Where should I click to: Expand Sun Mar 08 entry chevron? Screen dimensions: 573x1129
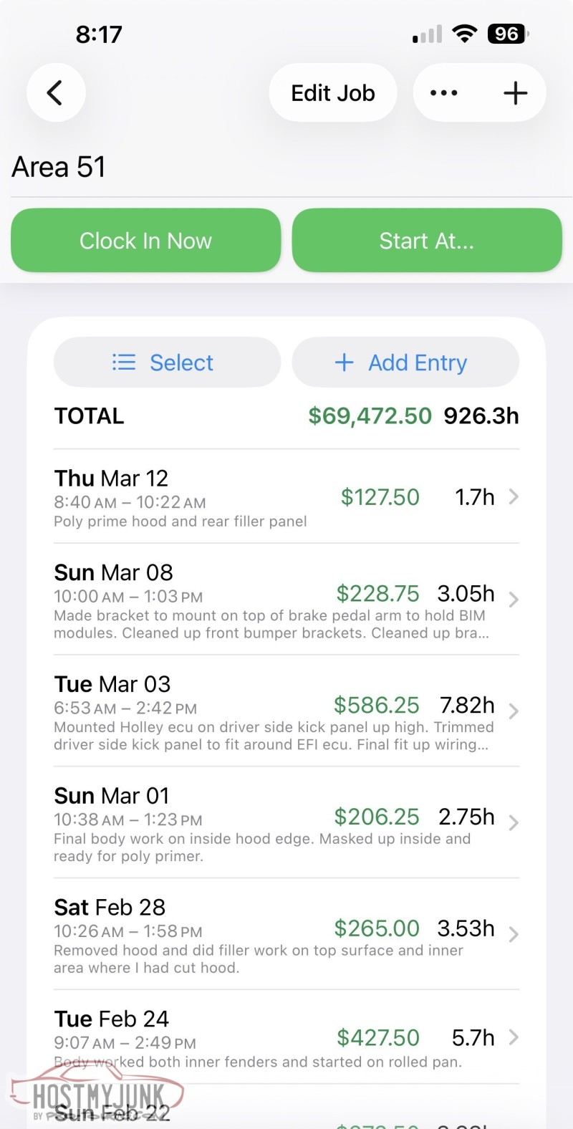point(513,599)
